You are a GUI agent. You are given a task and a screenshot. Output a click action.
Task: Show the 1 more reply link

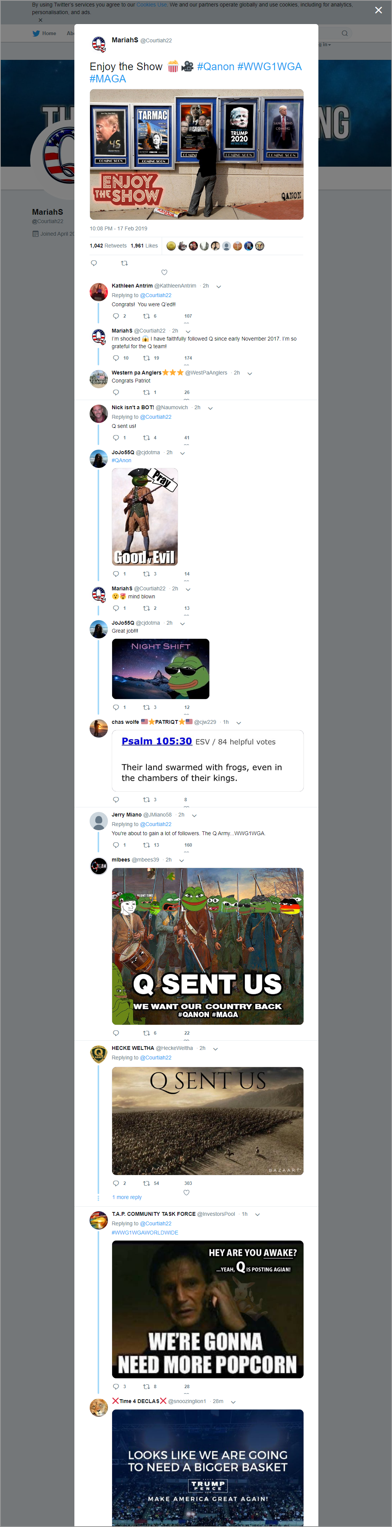pos(127,1197)
